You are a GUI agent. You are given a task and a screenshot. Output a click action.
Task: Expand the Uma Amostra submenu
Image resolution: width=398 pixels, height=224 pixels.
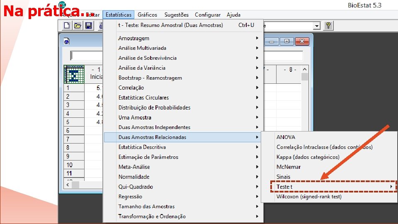(x=184, y=117)
